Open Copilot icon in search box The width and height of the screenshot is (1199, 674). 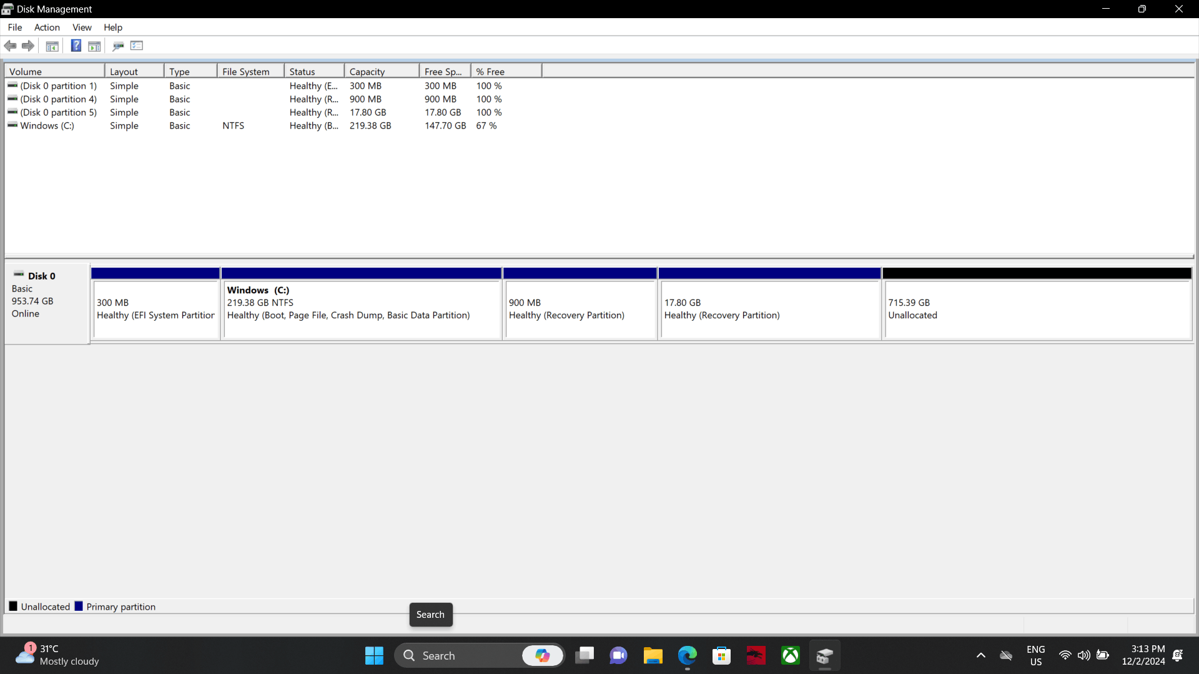542,655
